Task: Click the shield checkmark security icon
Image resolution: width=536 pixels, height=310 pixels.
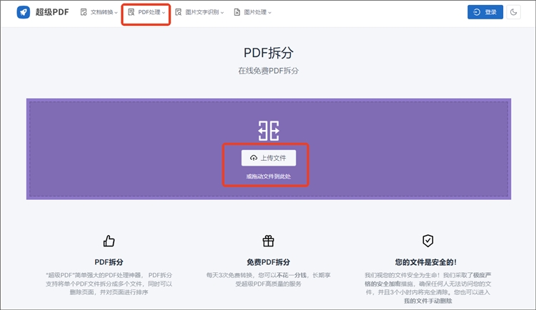Action: [427, 241]
